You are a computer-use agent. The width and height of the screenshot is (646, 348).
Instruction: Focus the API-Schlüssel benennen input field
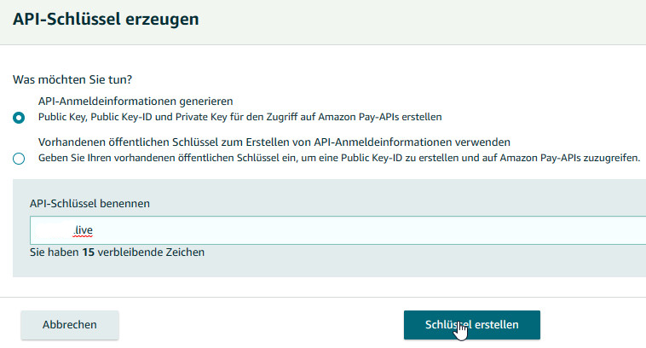[337, 230]
